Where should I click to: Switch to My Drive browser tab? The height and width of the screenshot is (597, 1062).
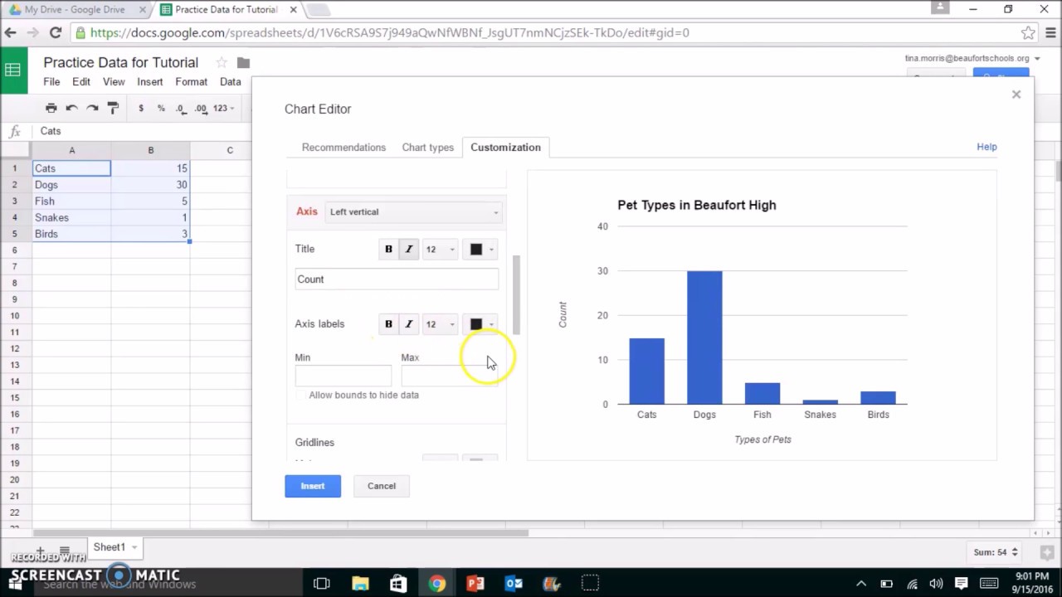pos(75,10)
